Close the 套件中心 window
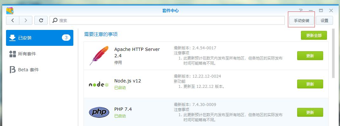The height and width of the screenshot is (126, 340). [331, 10]
